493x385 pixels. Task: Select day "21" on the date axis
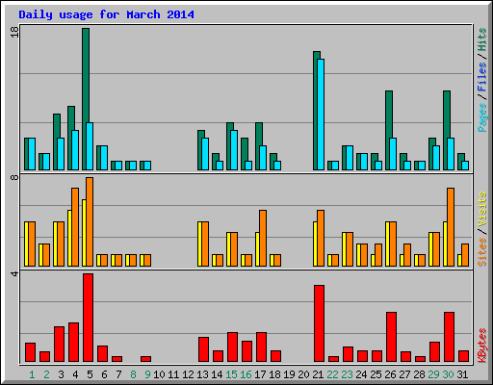[x=318, y=374]
